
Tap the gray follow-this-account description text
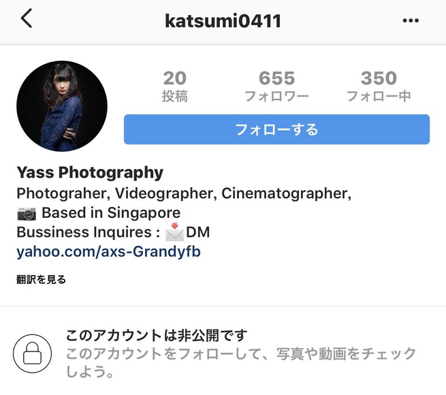241,362
